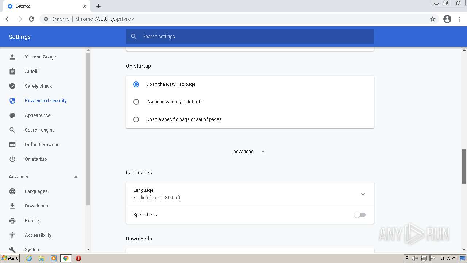Click the red Opera taskbar icon
The height and width of the screenshot is (263, 467).
78,258
